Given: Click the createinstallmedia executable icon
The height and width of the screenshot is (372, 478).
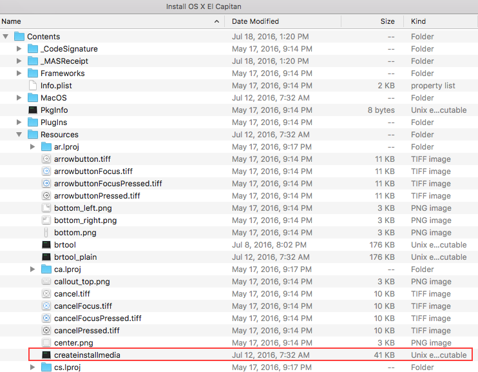Looking at the screenshot, I should (x=46, y=355).
